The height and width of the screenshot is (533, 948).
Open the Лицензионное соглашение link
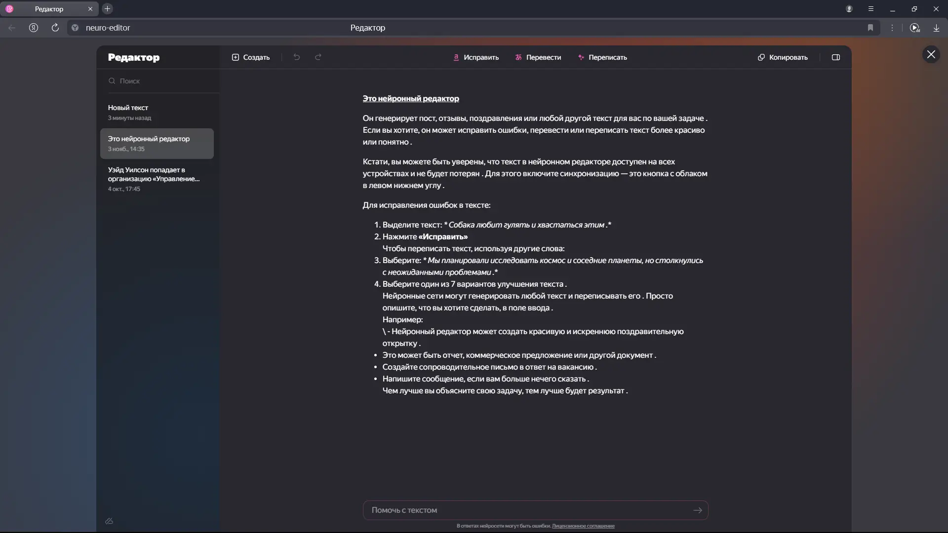583,526
